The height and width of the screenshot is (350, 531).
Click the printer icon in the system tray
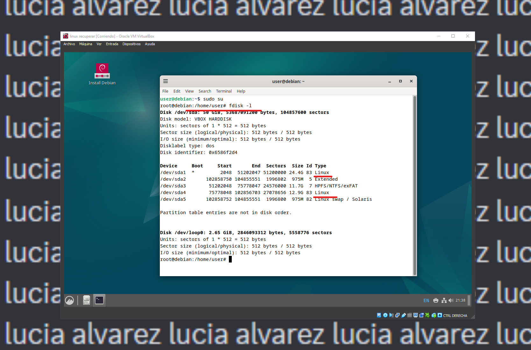click(x=435, y=300)
